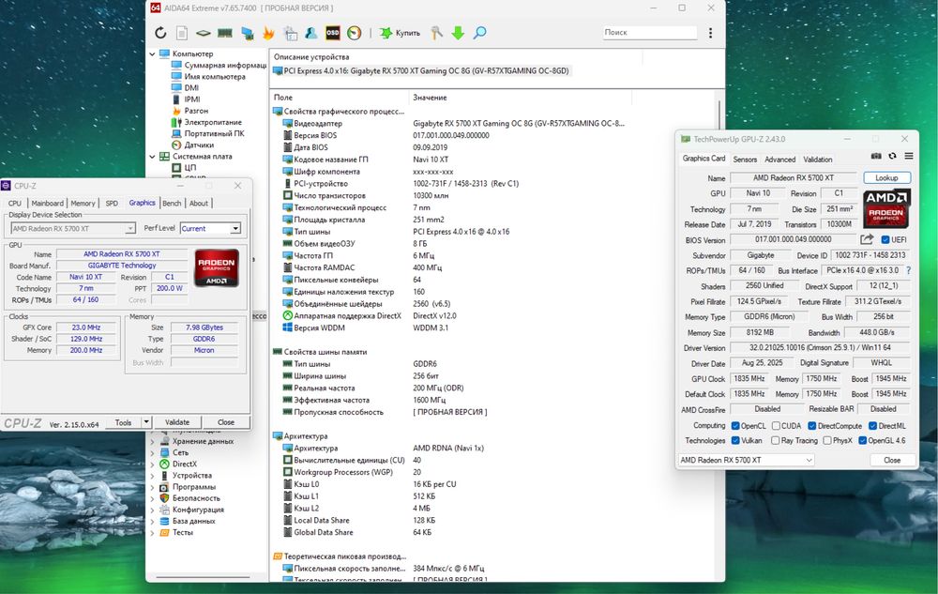Open the three-dot menu in AIDA64

(710, 33)
